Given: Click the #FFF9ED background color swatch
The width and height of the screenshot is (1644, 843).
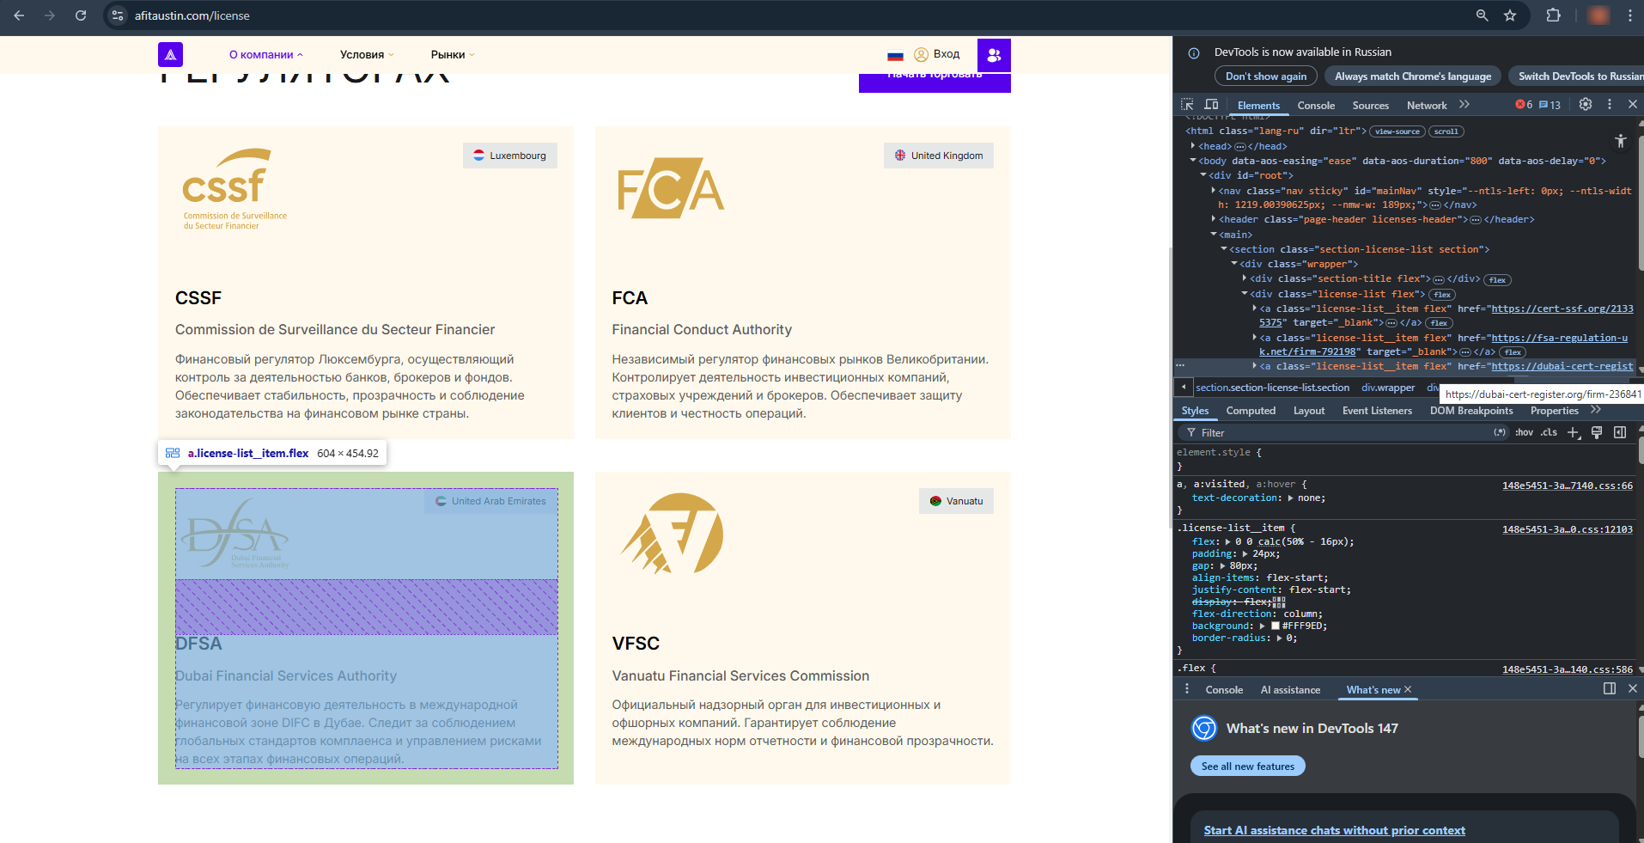Looking at the screenshot, I should click(1276, 626).
